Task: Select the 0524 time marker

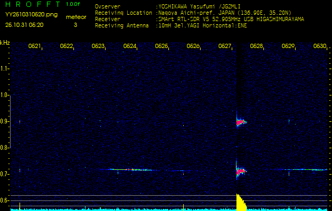Action: coord(130,46)
